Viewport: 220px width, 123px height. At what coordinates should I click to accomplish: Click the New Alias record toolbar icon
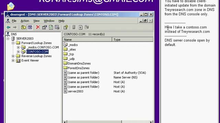tap(80, 27)
